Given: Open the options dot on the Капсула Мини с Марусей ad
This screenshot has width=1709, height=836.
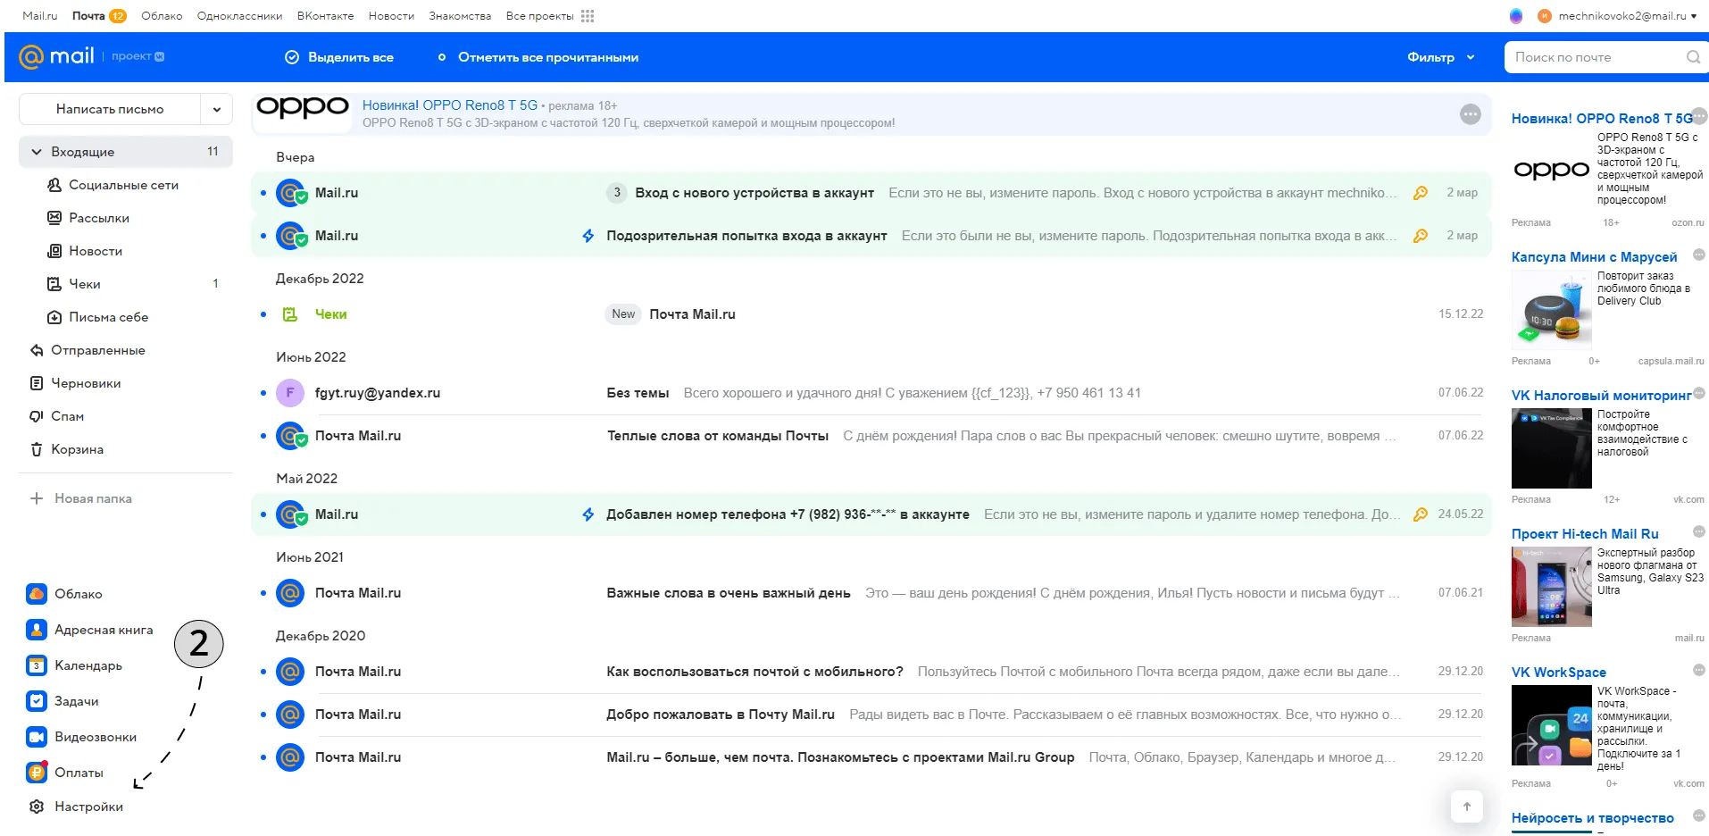Looking at the screenshot, I should (x=1699, y=255).
